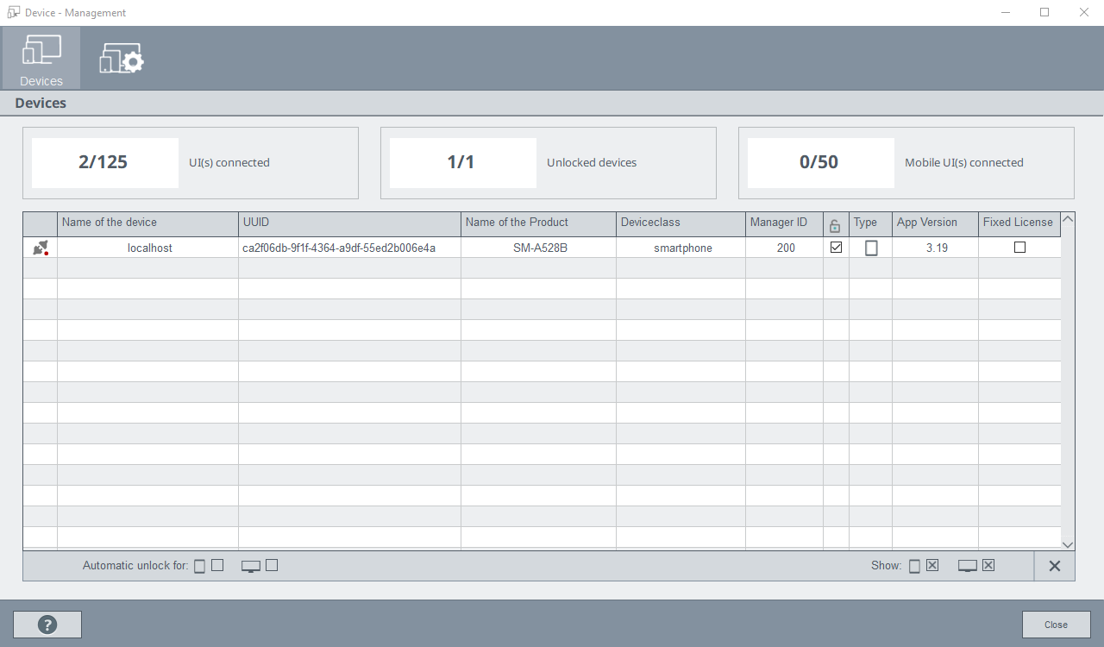Viewport: 1104px width, 647px height.
Task: Click the Device Management app icon in title bar
Action: (14, 13)
